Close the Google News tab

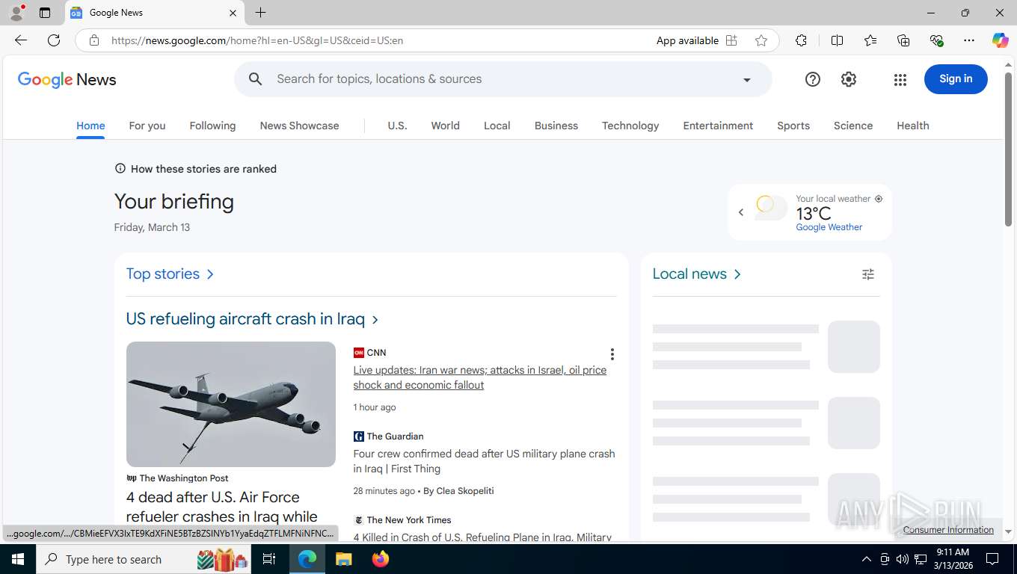233,13
